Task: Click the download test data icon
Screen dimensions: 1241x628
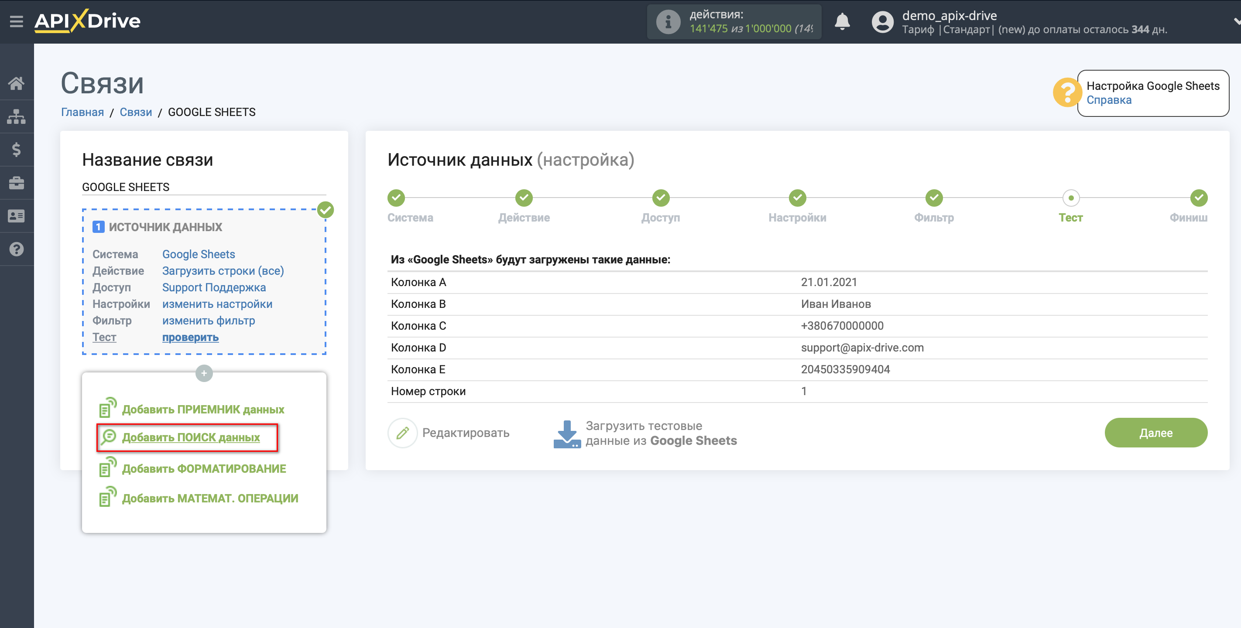Action: 567,434
